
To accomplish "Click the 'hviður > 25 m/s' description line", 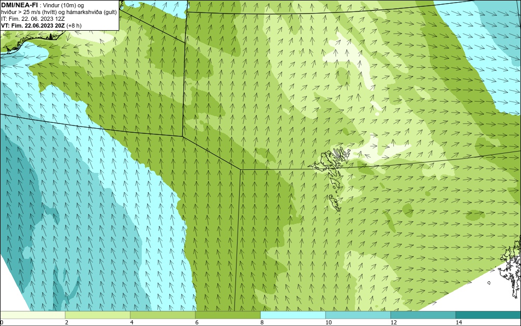I will (x=59, y=12).
